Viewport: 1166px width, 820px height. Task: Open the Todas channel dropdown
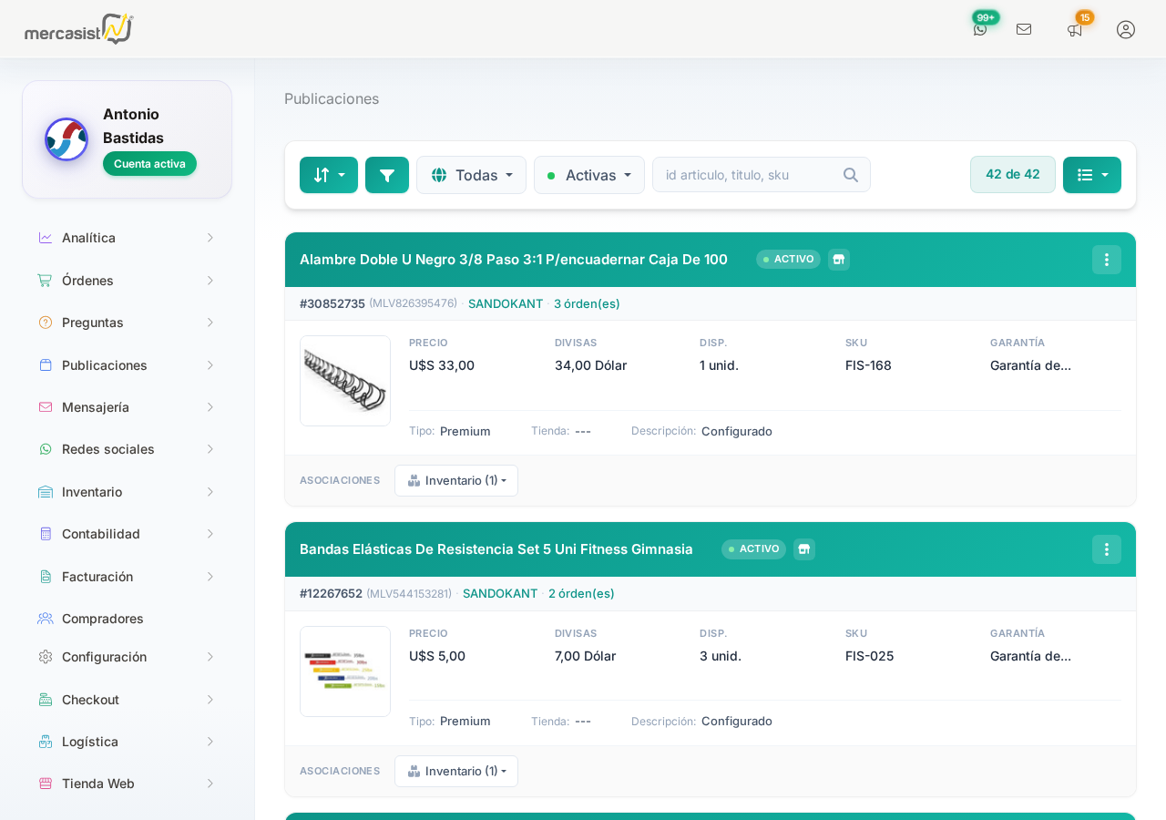[x=471, y=175]
